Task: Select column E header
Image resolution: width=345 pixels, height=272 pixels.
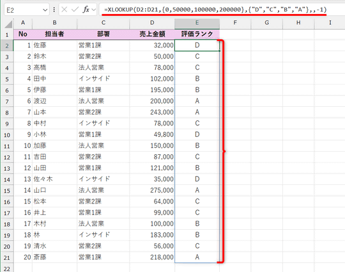Action: point(197,22)
